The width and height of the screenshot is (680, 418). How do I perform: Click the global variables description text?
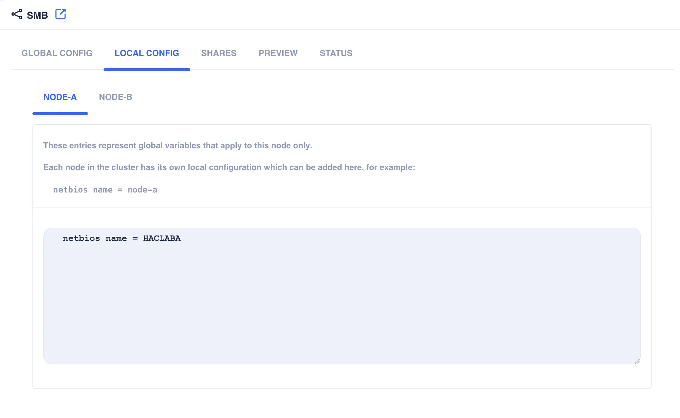(x=177, y=145)
